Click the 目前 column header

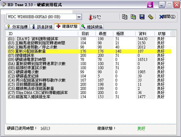(x=87, y=34)
